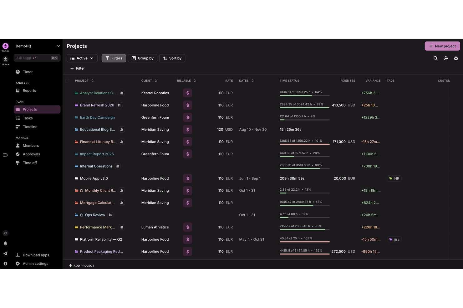Open Reports in the sidebar
Screen dimensions: 463x308
37,90
